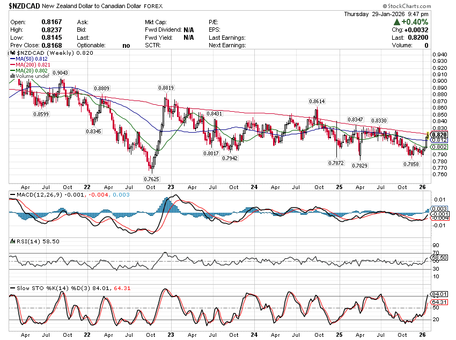The height and width of the screenshot is (340, 456).
Task: Click the 58.50 RSI value tag
Action: point(439,258)
